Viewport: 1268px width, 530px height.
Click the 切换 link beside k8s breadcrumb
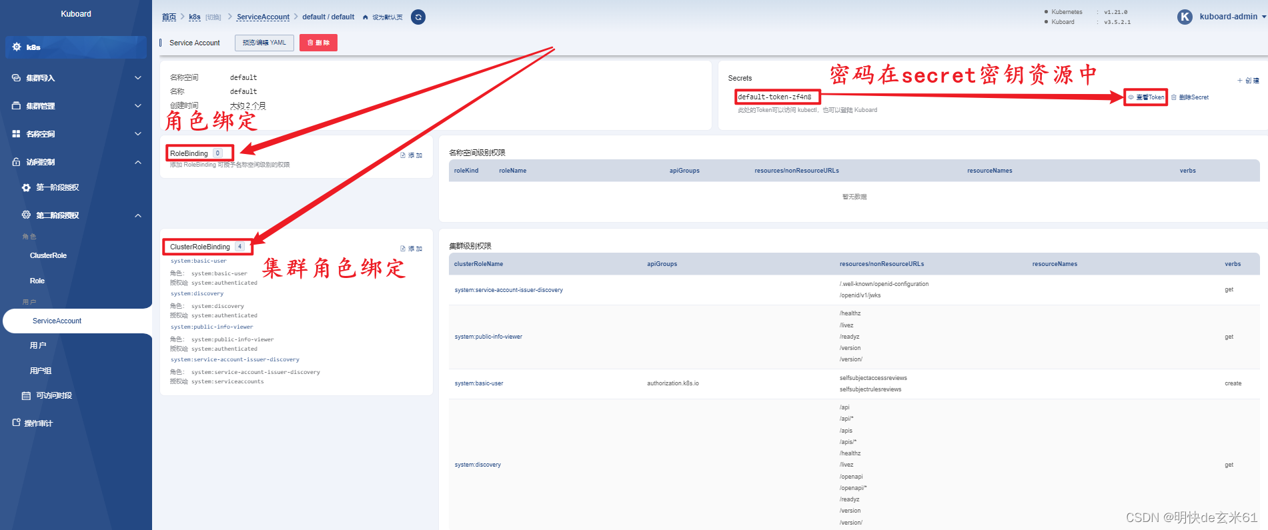pyautogui.click(x=213, y=17)
